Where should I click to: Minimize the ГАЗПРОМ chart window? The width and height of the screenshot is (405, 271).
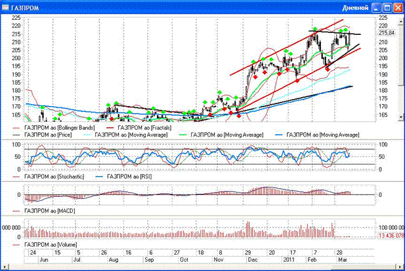[x=376, y=7]
